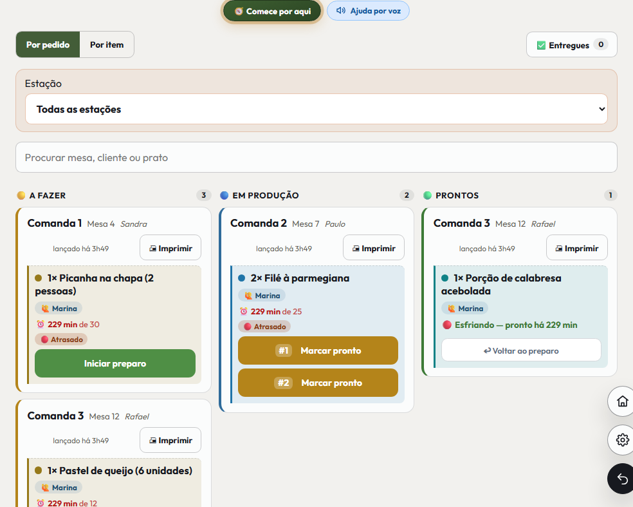Click the blue EM PRODUÇÃO status dot
The image size is (633, 507).
point(224,196)
